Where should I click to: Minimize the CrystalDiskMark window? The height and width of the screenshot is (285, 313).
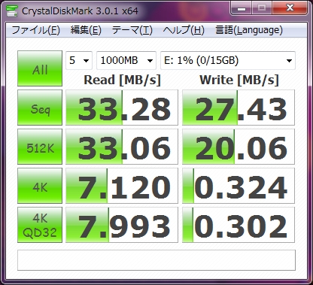241,8
